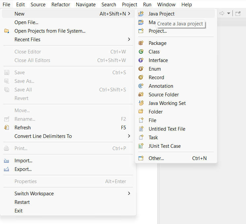Click the Class icon in New submenu
This screenshot has height=224, width=246.
click(x=141, y=52)
